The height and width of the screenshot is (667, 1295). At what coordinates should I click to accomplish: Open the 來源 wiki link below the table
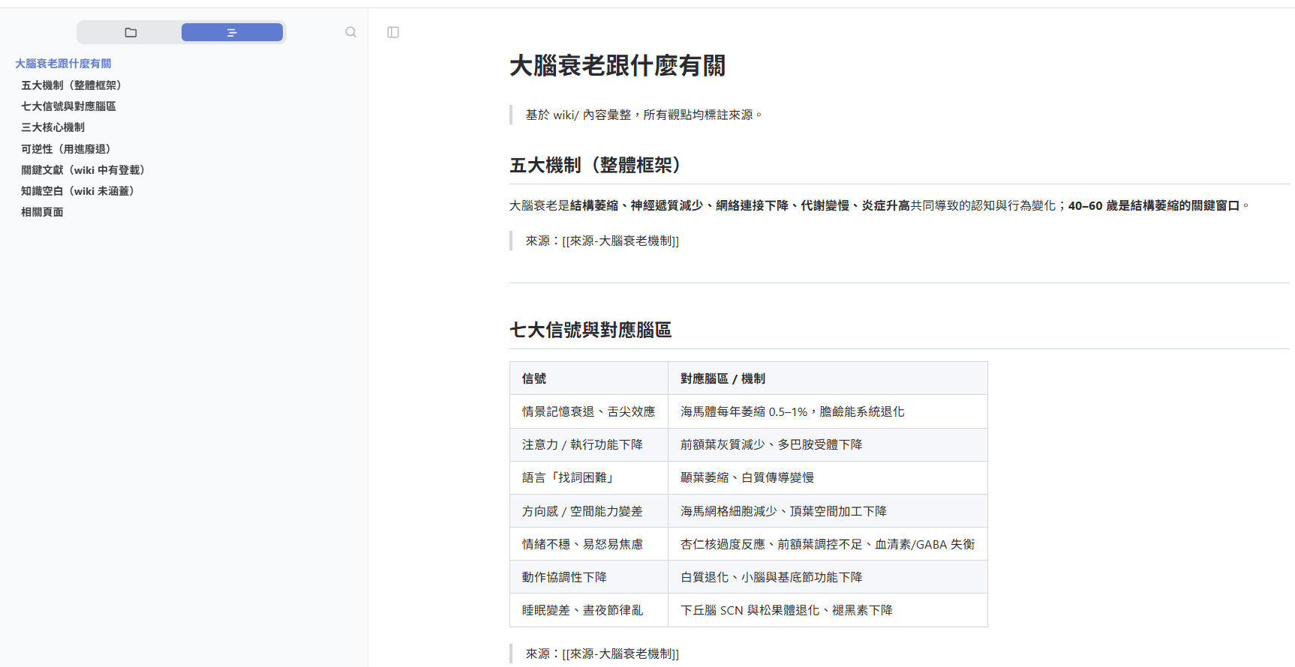[x=620, y=654]
